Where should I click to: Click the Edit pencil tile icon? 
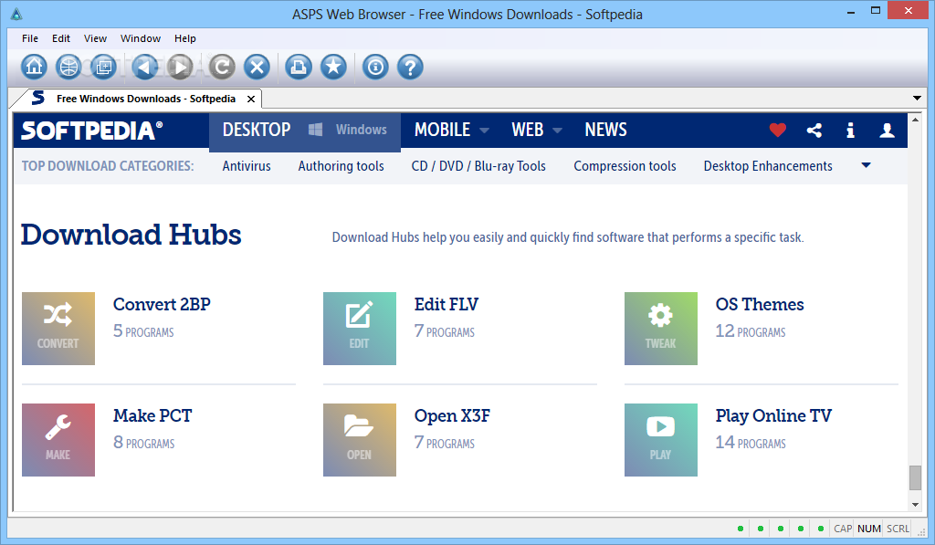tap(359, 329)
